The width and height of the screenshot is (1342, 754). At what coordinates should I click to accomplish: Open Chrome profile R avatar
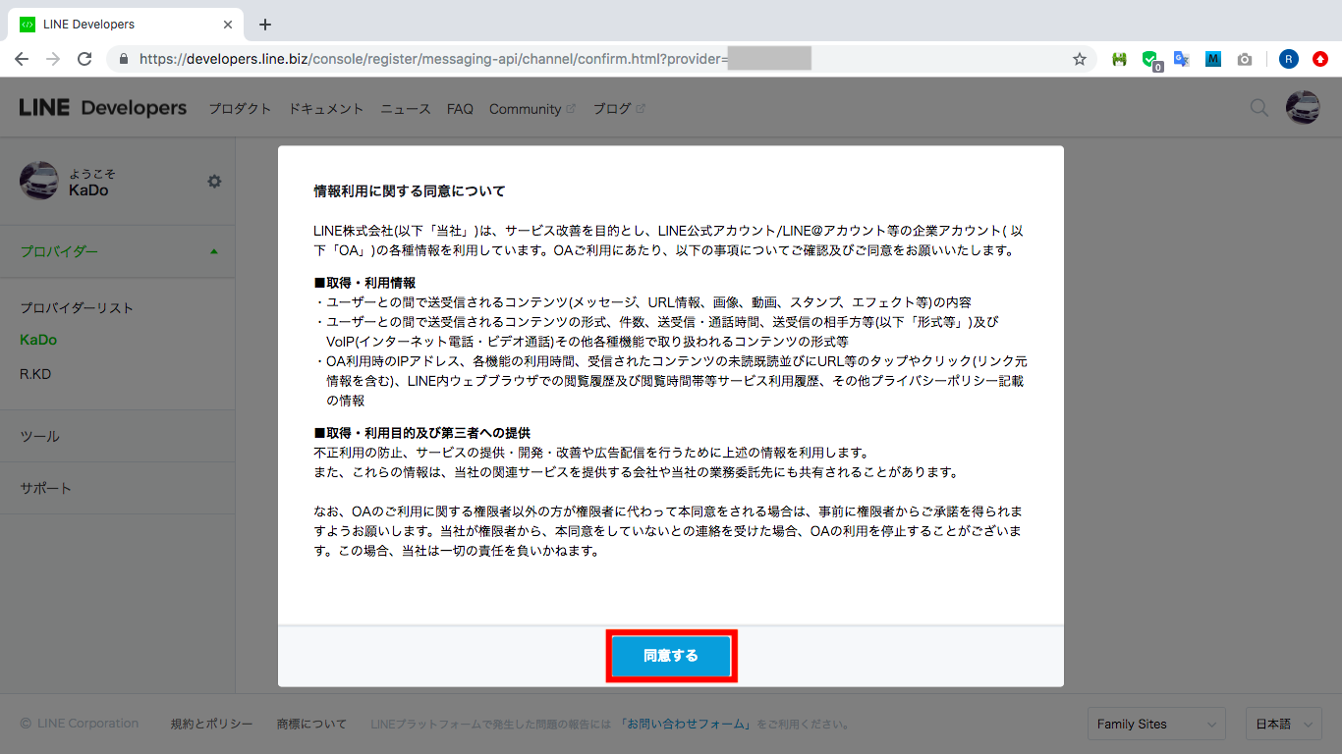(x=1288, y=59)
